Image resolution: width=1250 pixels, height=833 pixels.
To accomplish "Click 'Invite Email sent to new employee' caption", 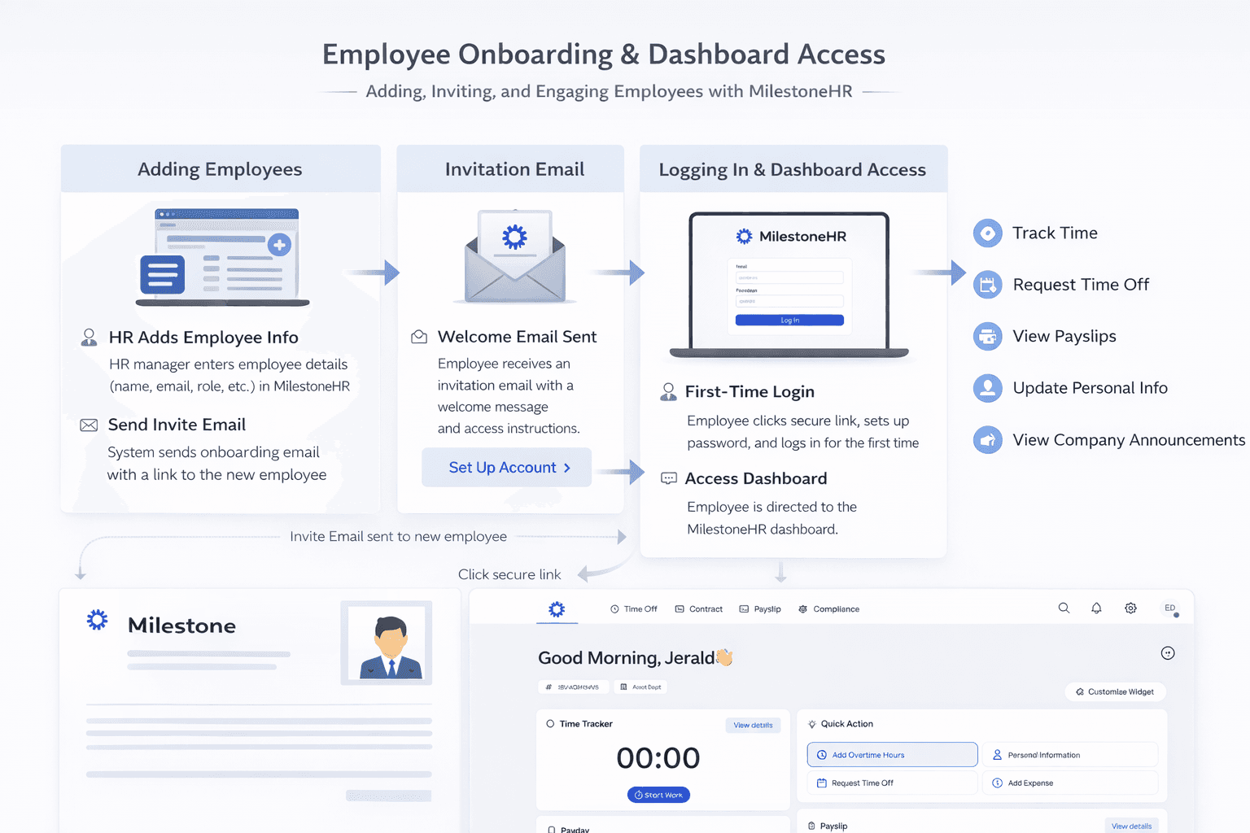I will (x=399, y=537).
